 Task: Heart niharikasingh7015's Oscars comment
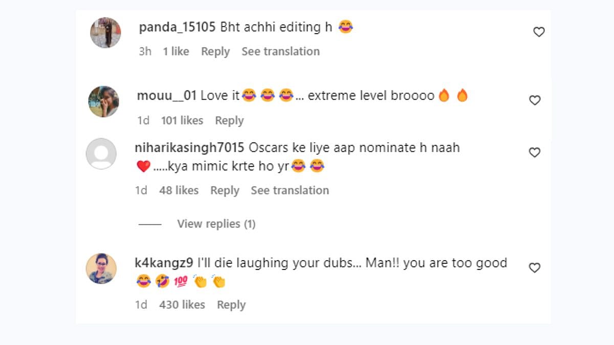[x=535, y=153]
